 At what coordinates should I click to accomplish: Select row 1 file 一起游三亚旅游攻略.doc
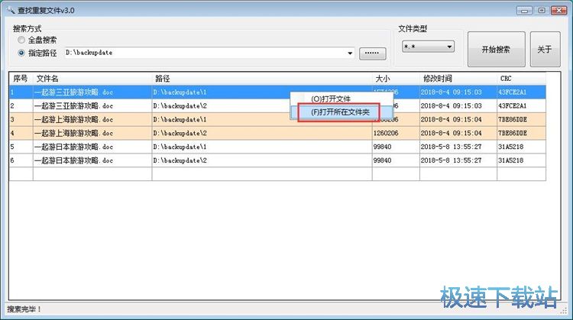(x=73, y=92)
